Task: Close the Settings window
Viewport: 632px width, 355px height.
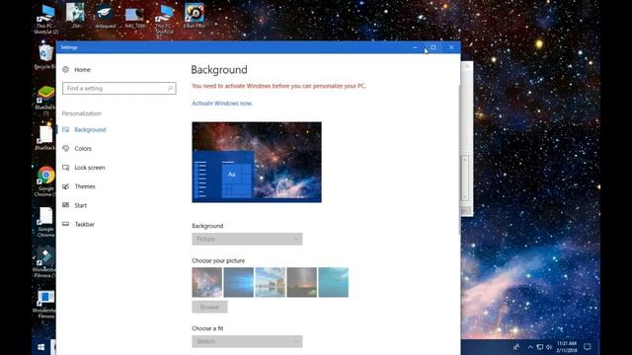Action: tap(451, 47)
